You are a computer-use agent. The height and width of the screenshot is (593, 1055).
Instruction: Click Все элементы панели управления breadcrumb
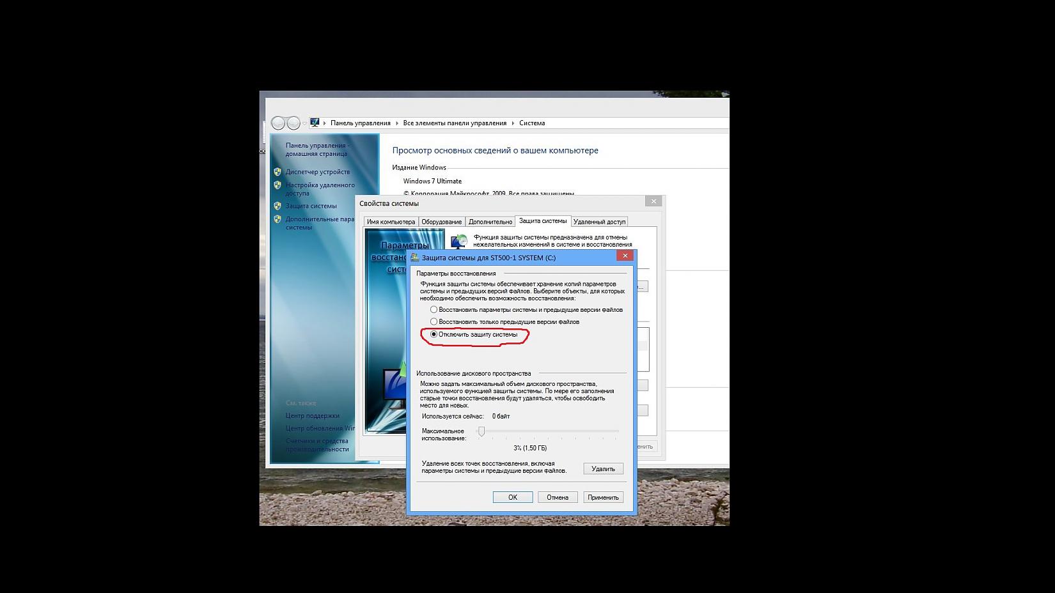coord(455,123)
